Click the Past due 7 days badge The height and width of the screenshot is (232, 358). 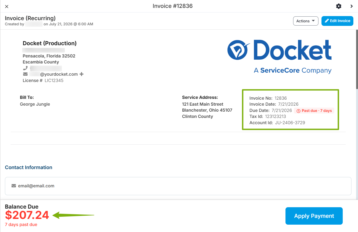314,111
